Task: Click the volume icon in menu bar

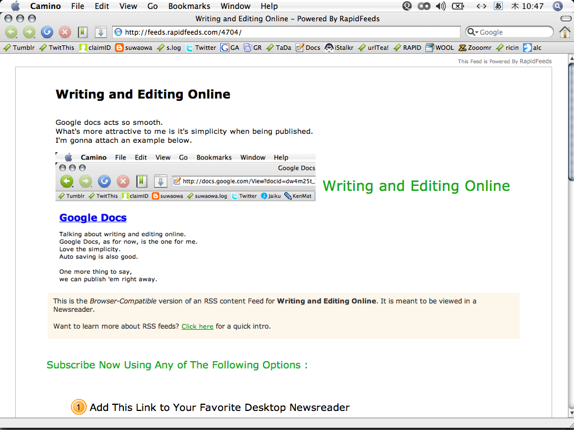Action: (441, 6)
